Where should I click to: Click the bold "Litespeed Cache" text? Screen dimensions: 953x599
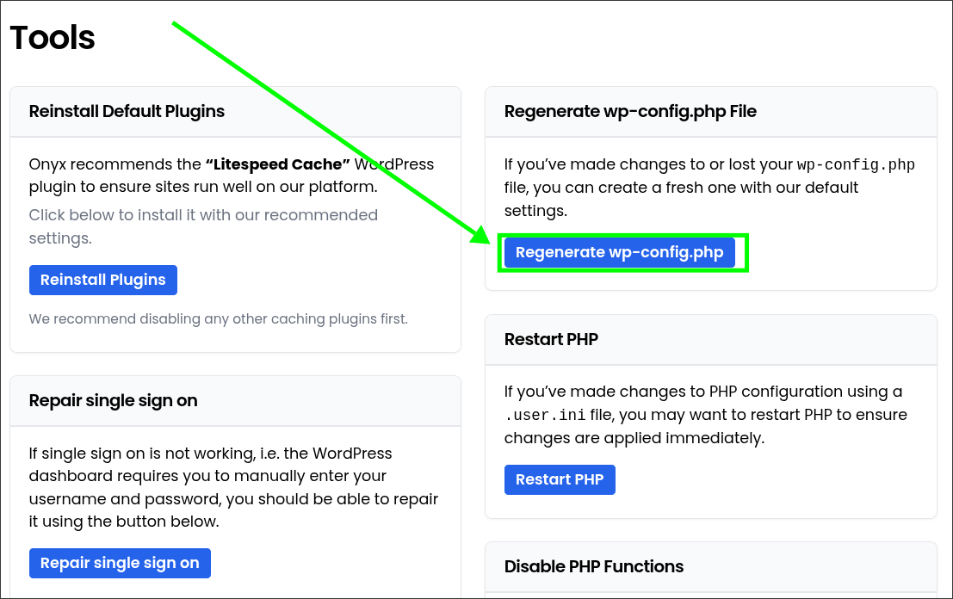[x=278, y=164]
